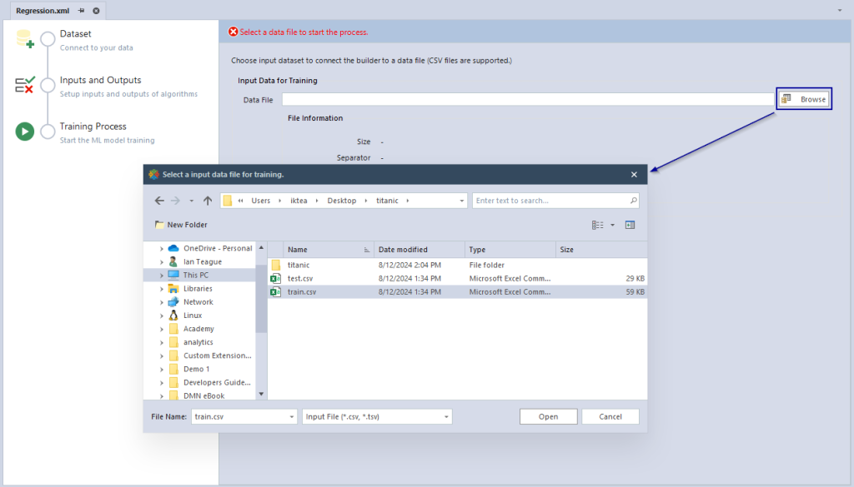This screenshot has height=487, width=854.
Task: Create a New Folder
Action: [181, 225]
